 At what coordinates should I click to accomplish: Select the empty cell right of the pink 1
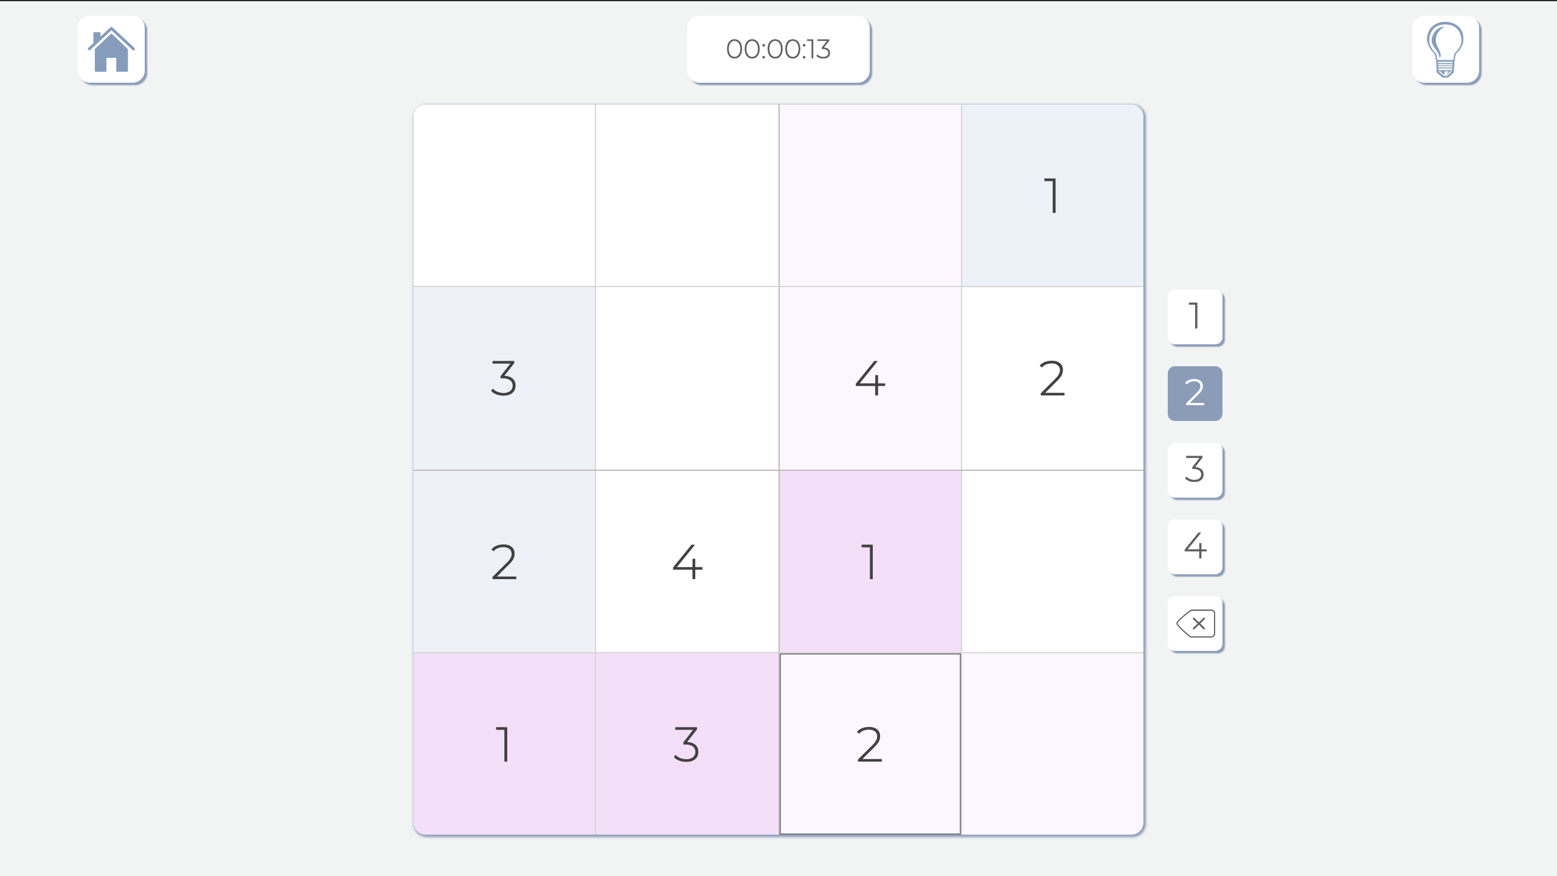click(x=1052, y=561)
